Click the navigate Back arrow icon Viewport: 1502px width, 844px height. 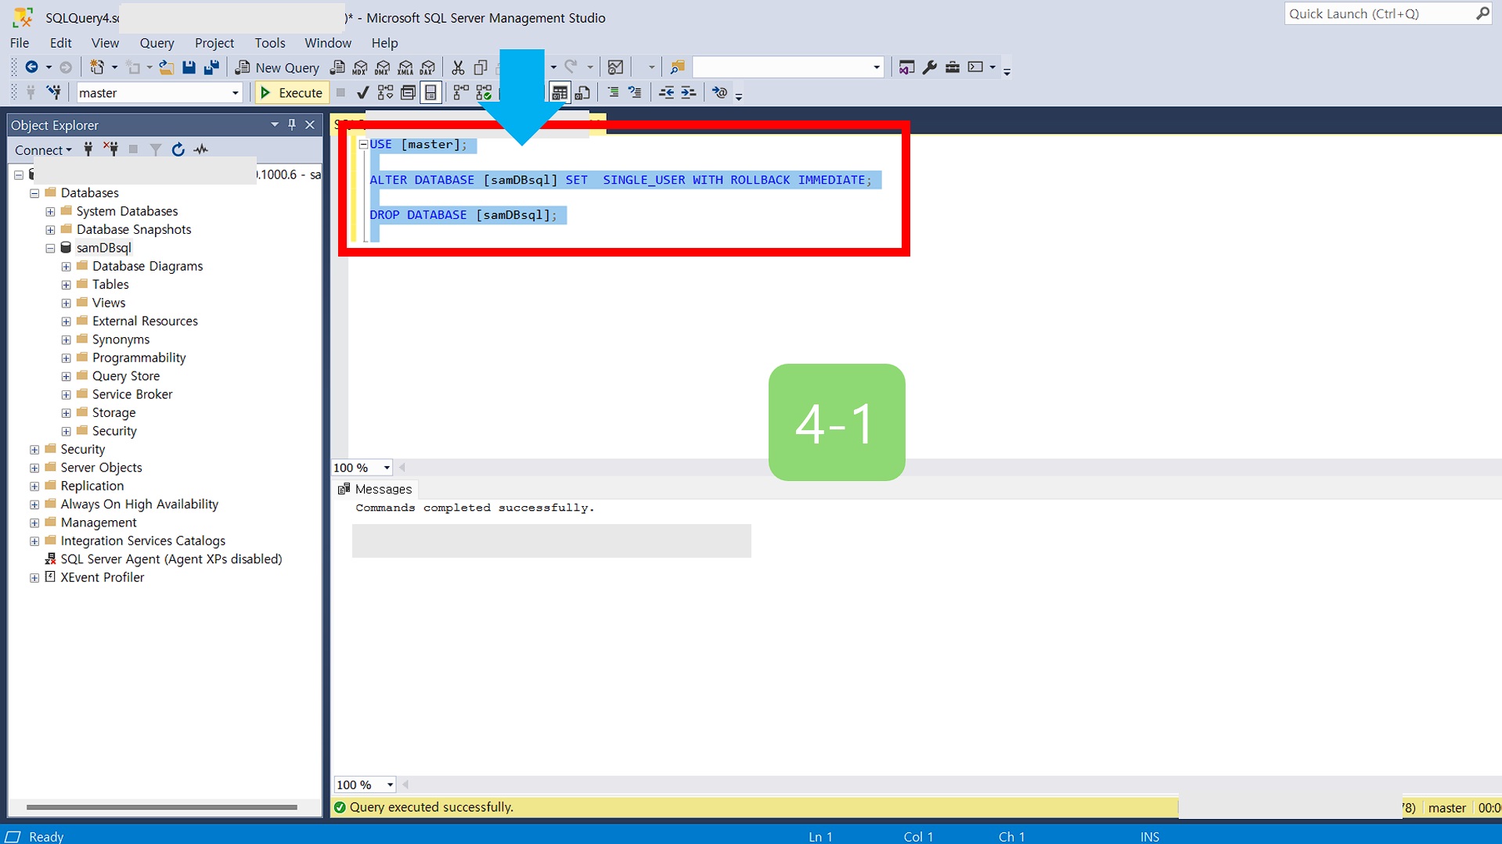[31, 67]
